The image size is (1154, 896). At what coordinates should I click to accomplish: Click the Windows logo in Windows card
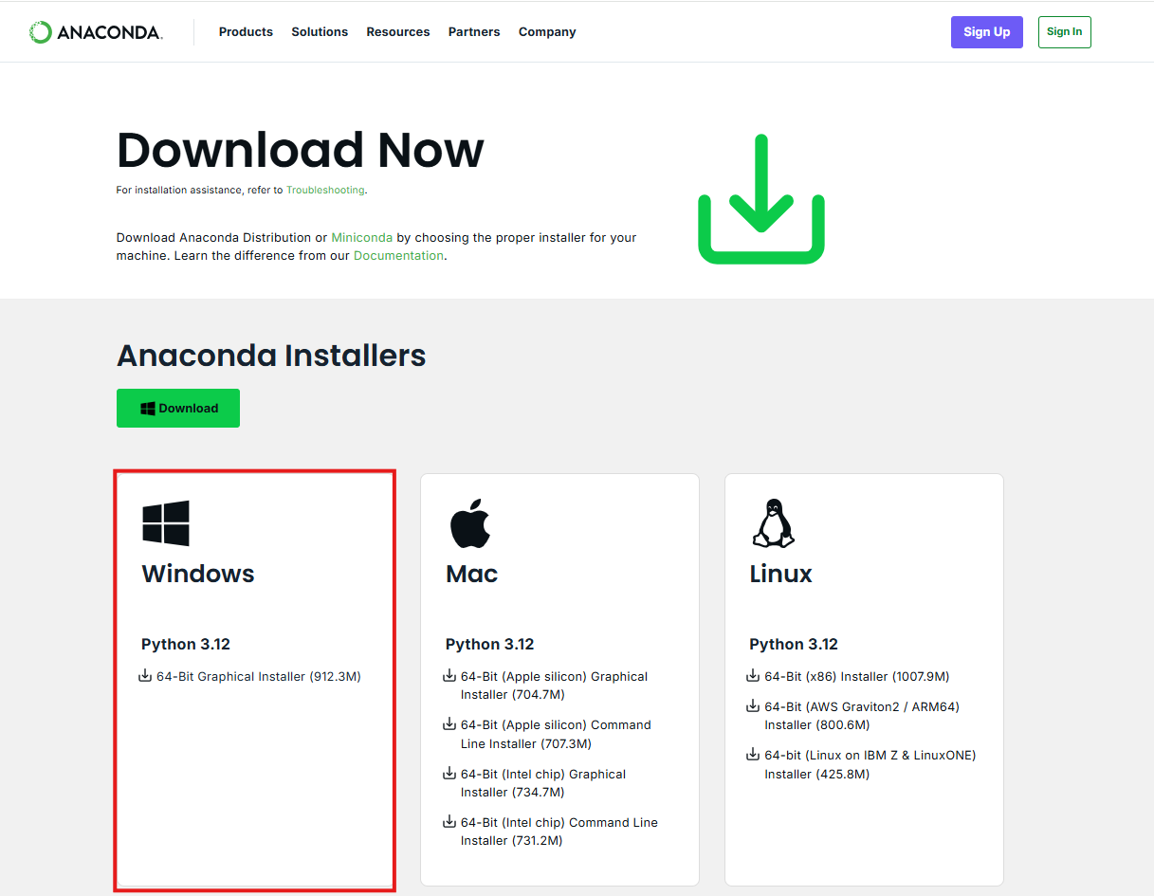point(166,523)
